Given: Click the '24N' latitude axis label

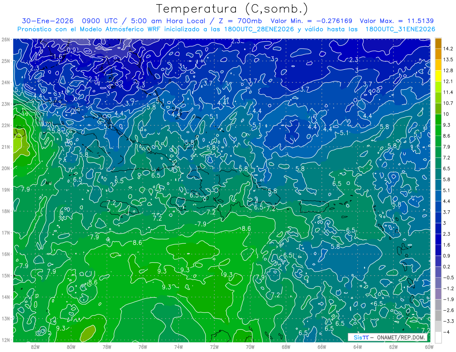Looking at the screenshot, I should coord(5,82).
